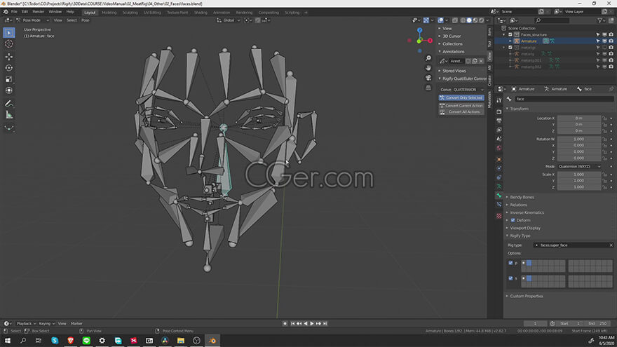Expand the Inverse Kinematics panel
Image resolution: width=617 pixels, height=347 pixels.
point(527,212)
